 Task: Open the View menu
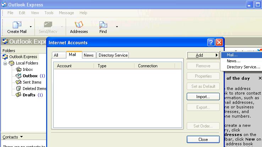(x=35, y=13)
